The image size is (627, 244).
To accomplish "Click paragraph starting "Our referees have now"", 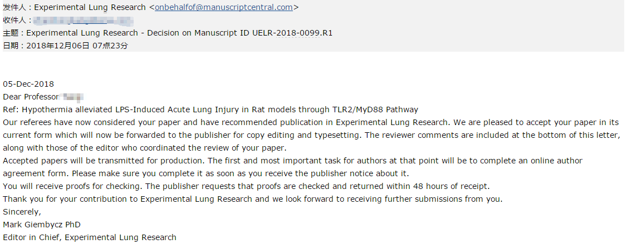I will 311,135.
